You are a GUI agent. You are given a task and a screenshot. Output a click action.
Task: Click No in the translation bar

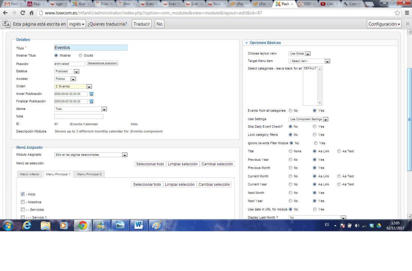pyautogui.click(x=159, y=24)
